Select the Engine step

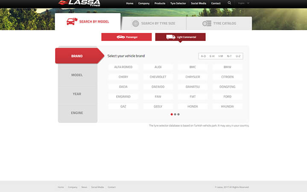coord(78,113)
